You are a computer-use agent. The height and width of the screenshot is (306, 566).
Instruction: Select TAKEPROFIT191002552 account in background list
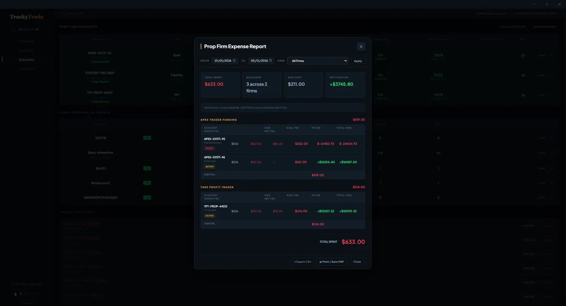(100, 198)
